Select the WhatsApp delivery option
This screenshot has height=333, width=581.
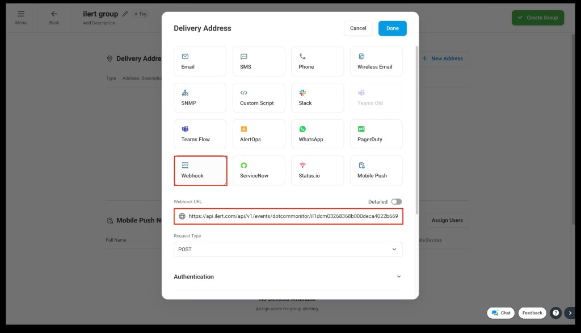317,134
